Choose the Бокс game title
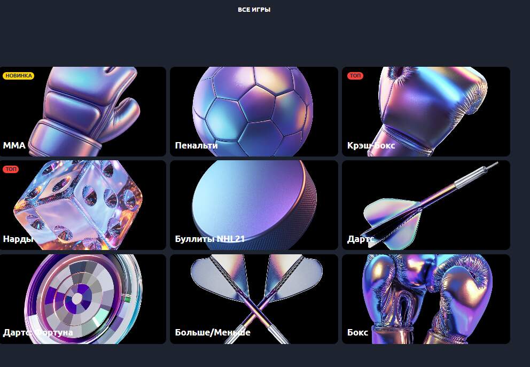This screenshot has width=530, height=367. pos(357,332)
